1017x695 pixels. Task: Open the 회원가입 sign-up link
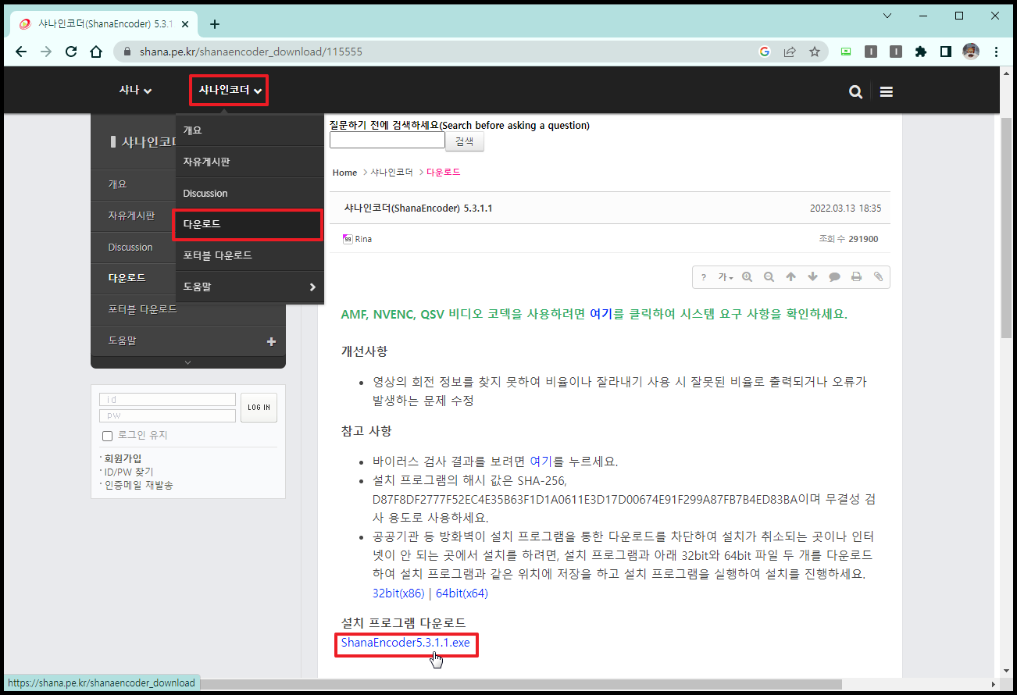click(123, 458)
